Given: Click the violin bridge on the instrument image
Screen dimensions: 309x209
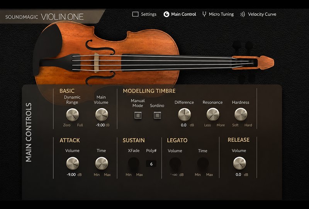Looking at the screenshot, I should coord(96,63).
